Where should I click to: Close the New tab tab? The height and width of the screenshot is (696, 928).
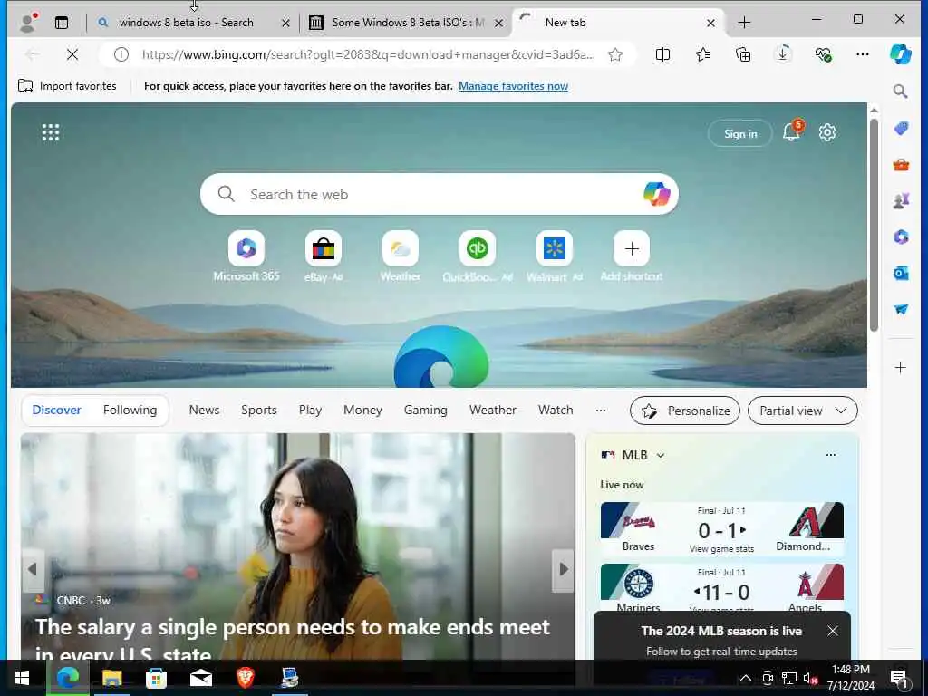(x=710, y=23)
